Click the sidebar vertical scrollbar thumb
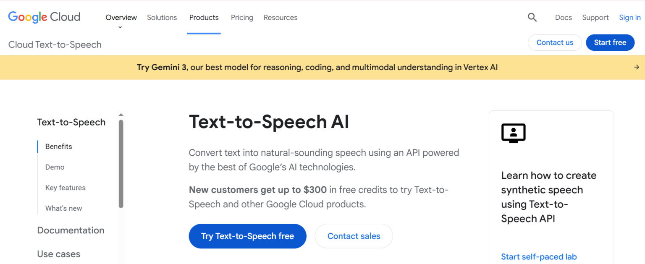This screenshot has height=264, width=645. coord(121,164)
